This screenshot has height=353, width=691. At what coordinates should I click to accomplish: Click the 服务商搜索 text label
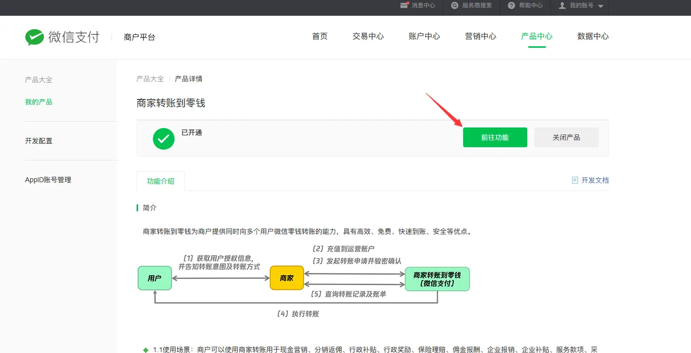[477, 5]
